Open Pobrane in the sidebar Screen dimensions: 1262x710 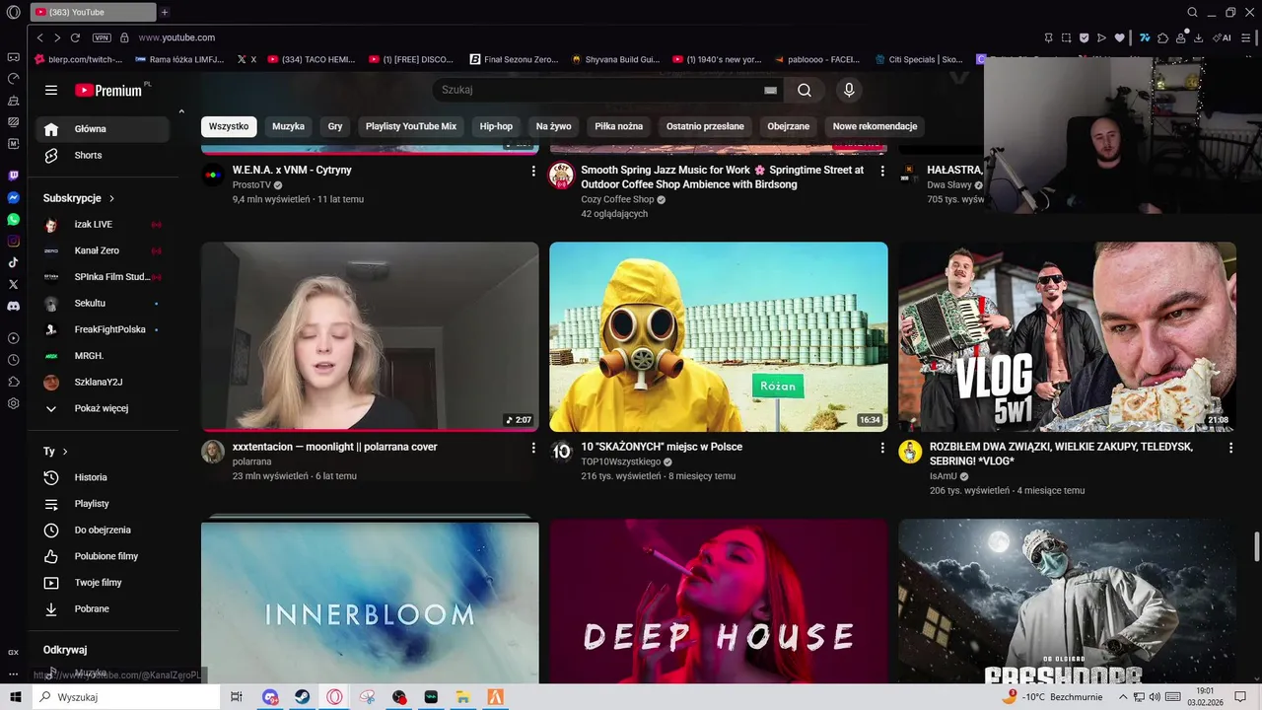[104, 608]
